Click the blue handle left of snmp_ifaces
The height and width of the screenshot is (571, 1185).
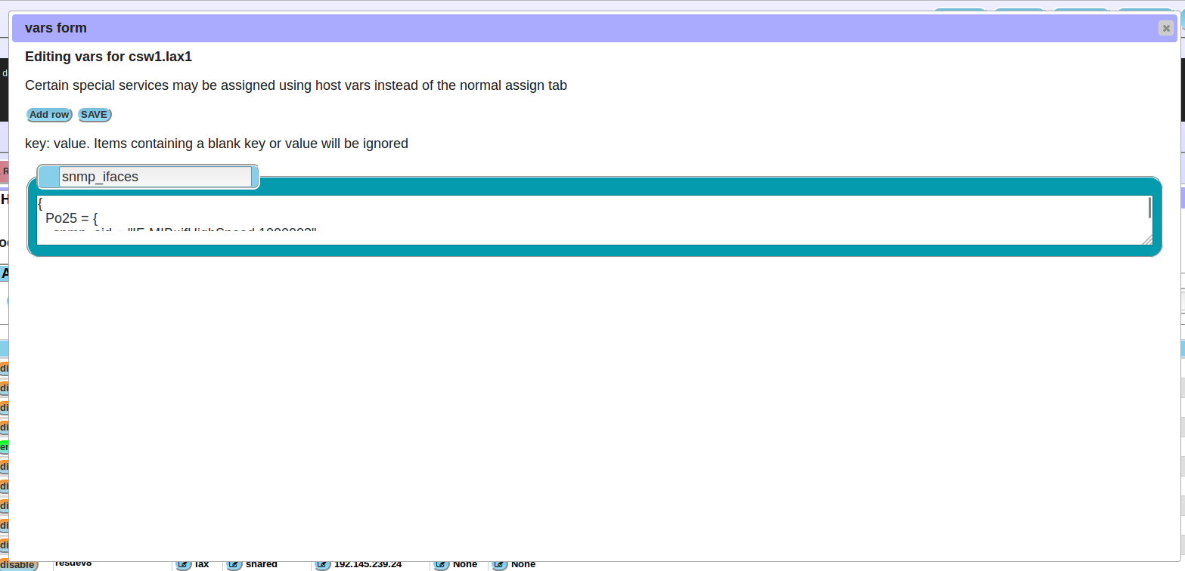[x=49, y=177]
